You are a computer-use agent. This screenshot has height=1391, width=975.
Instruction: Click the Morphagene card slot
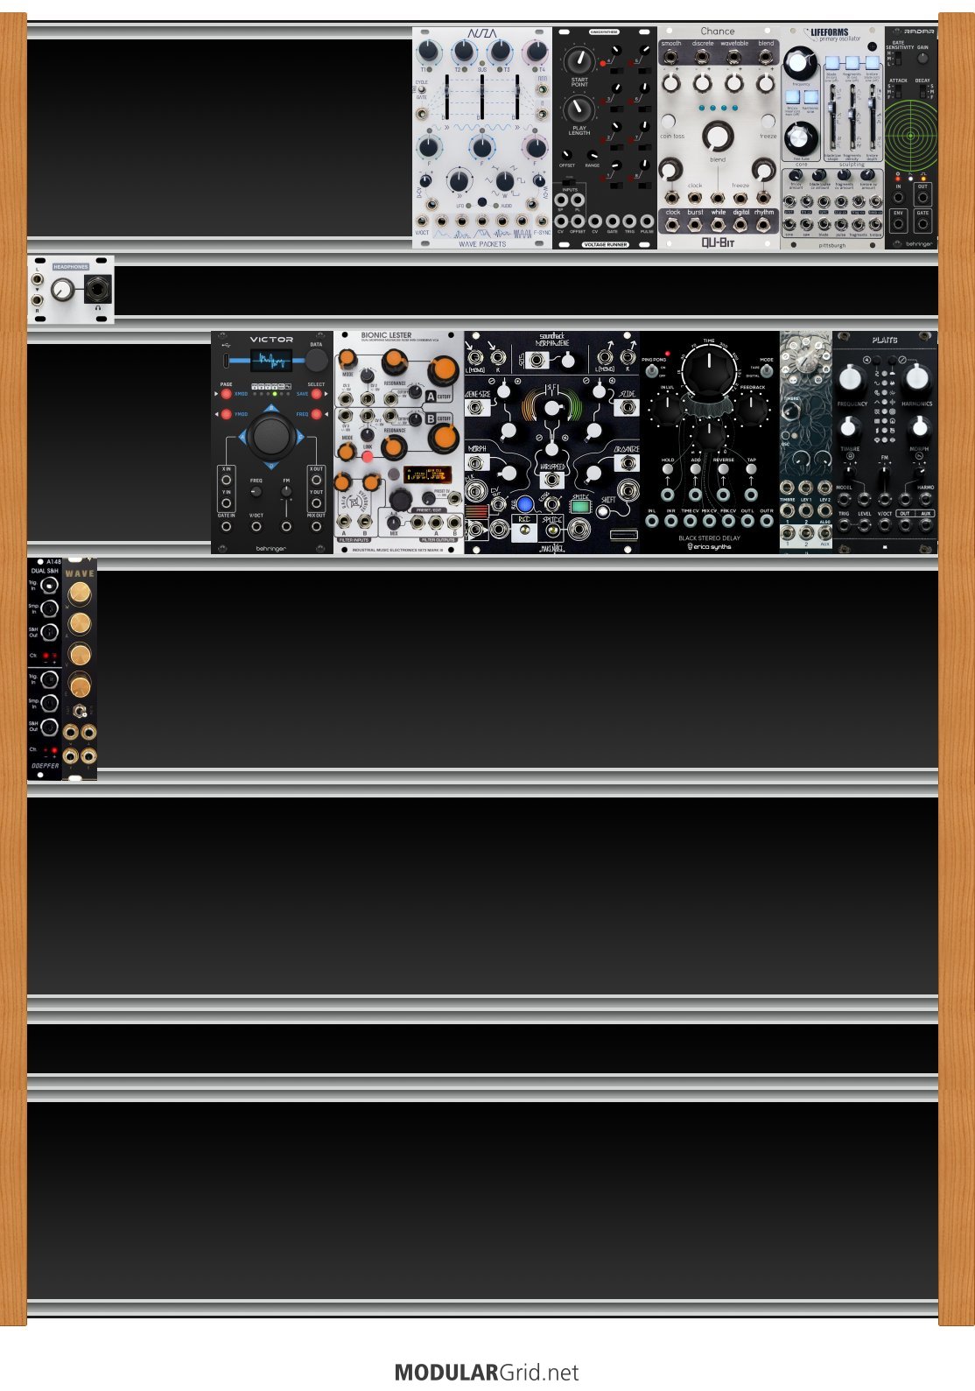(622, 534)
